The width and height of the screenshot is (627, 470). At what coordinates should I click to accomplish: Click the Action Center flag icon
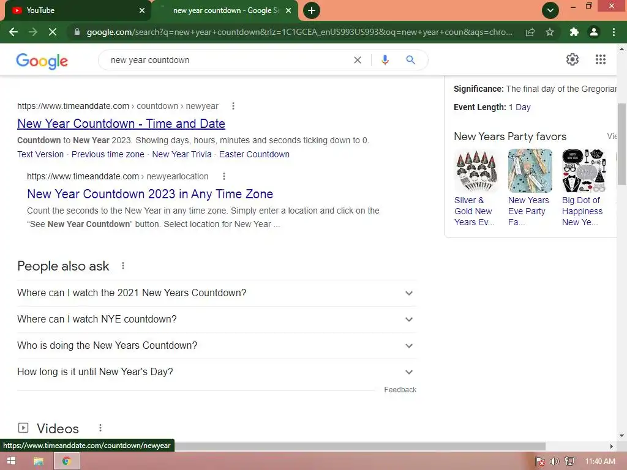539,461
